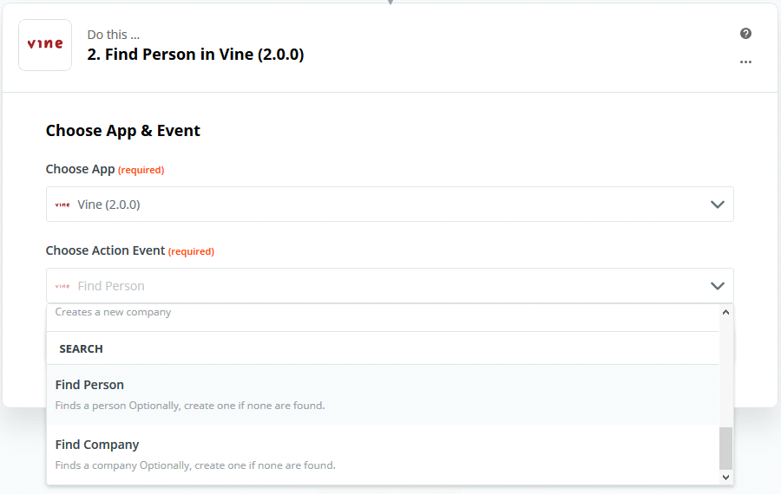The height and width of the screenshot is (494, 781).
Task: Open the help question mark icon
Action: (745, 33)
